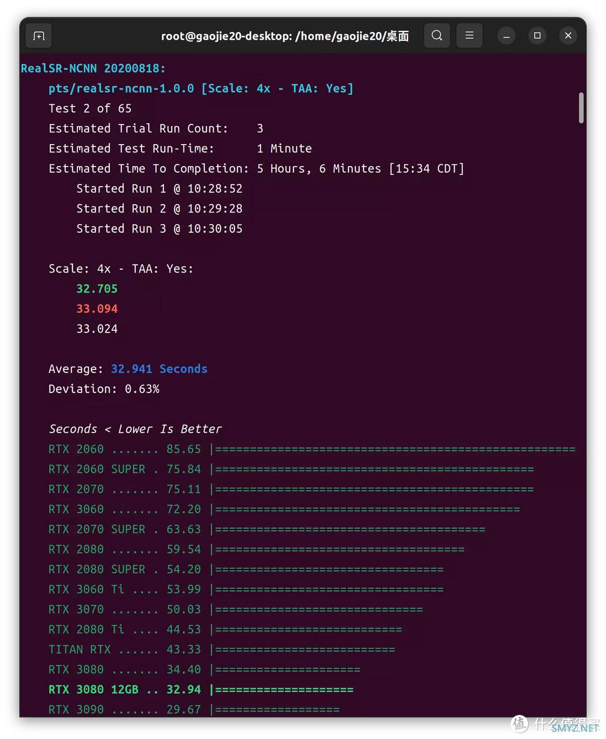The height and width of the screenshot is (739, 606).
Task: Click the RTX 3060 72.20 row
Action: coord(284,509)
